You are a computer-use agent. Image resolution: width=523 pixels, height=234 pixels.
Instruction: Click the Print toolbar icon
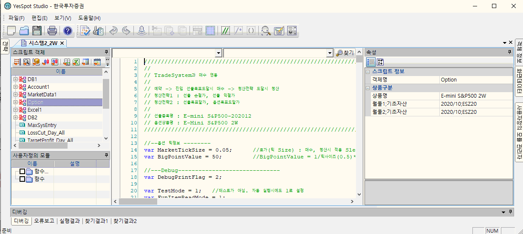point(52,31)
